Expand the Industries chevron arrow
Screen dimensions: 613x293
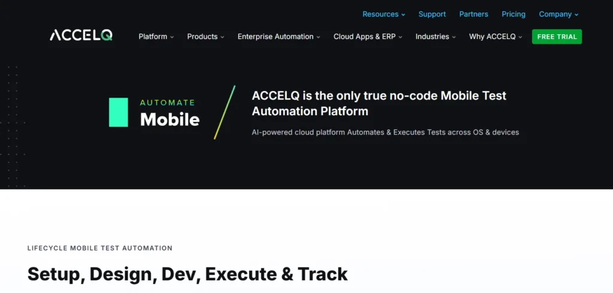(454, 37)
